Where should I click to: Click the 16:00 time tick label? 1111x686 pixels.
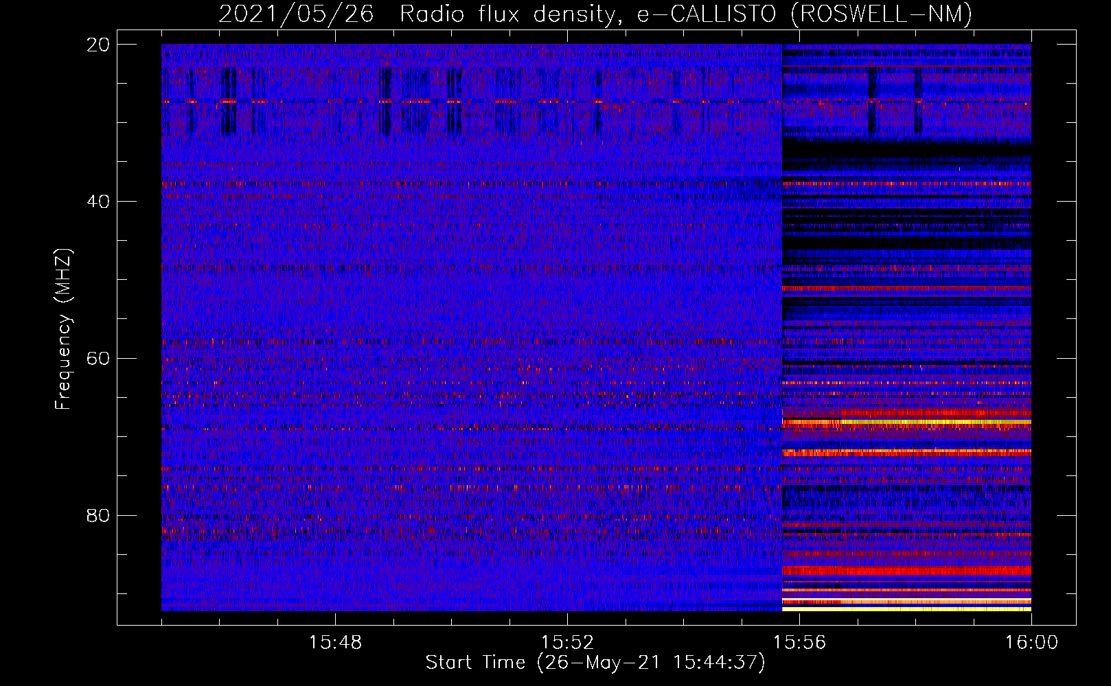[x=1031, y=643]
